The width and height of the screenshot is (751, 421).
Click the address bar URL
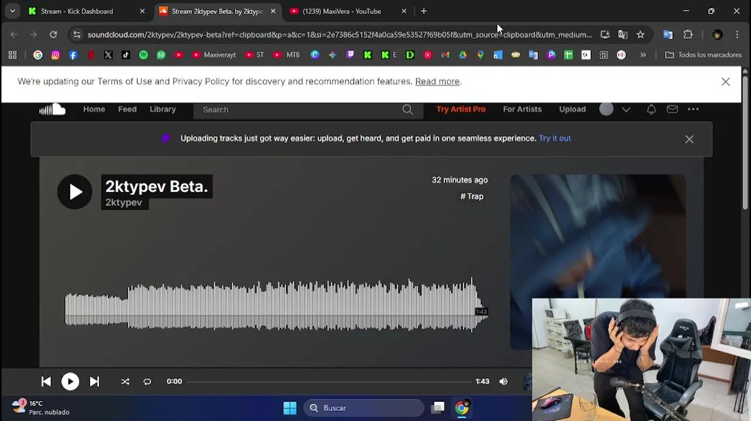[339, 34]
